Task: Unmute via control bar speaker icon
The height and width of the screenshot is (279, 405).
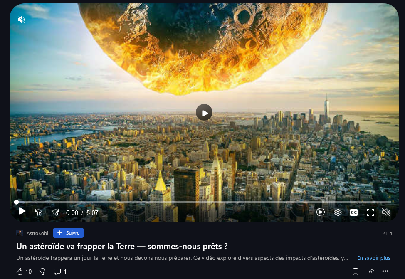Action: [x=386, y=212]
